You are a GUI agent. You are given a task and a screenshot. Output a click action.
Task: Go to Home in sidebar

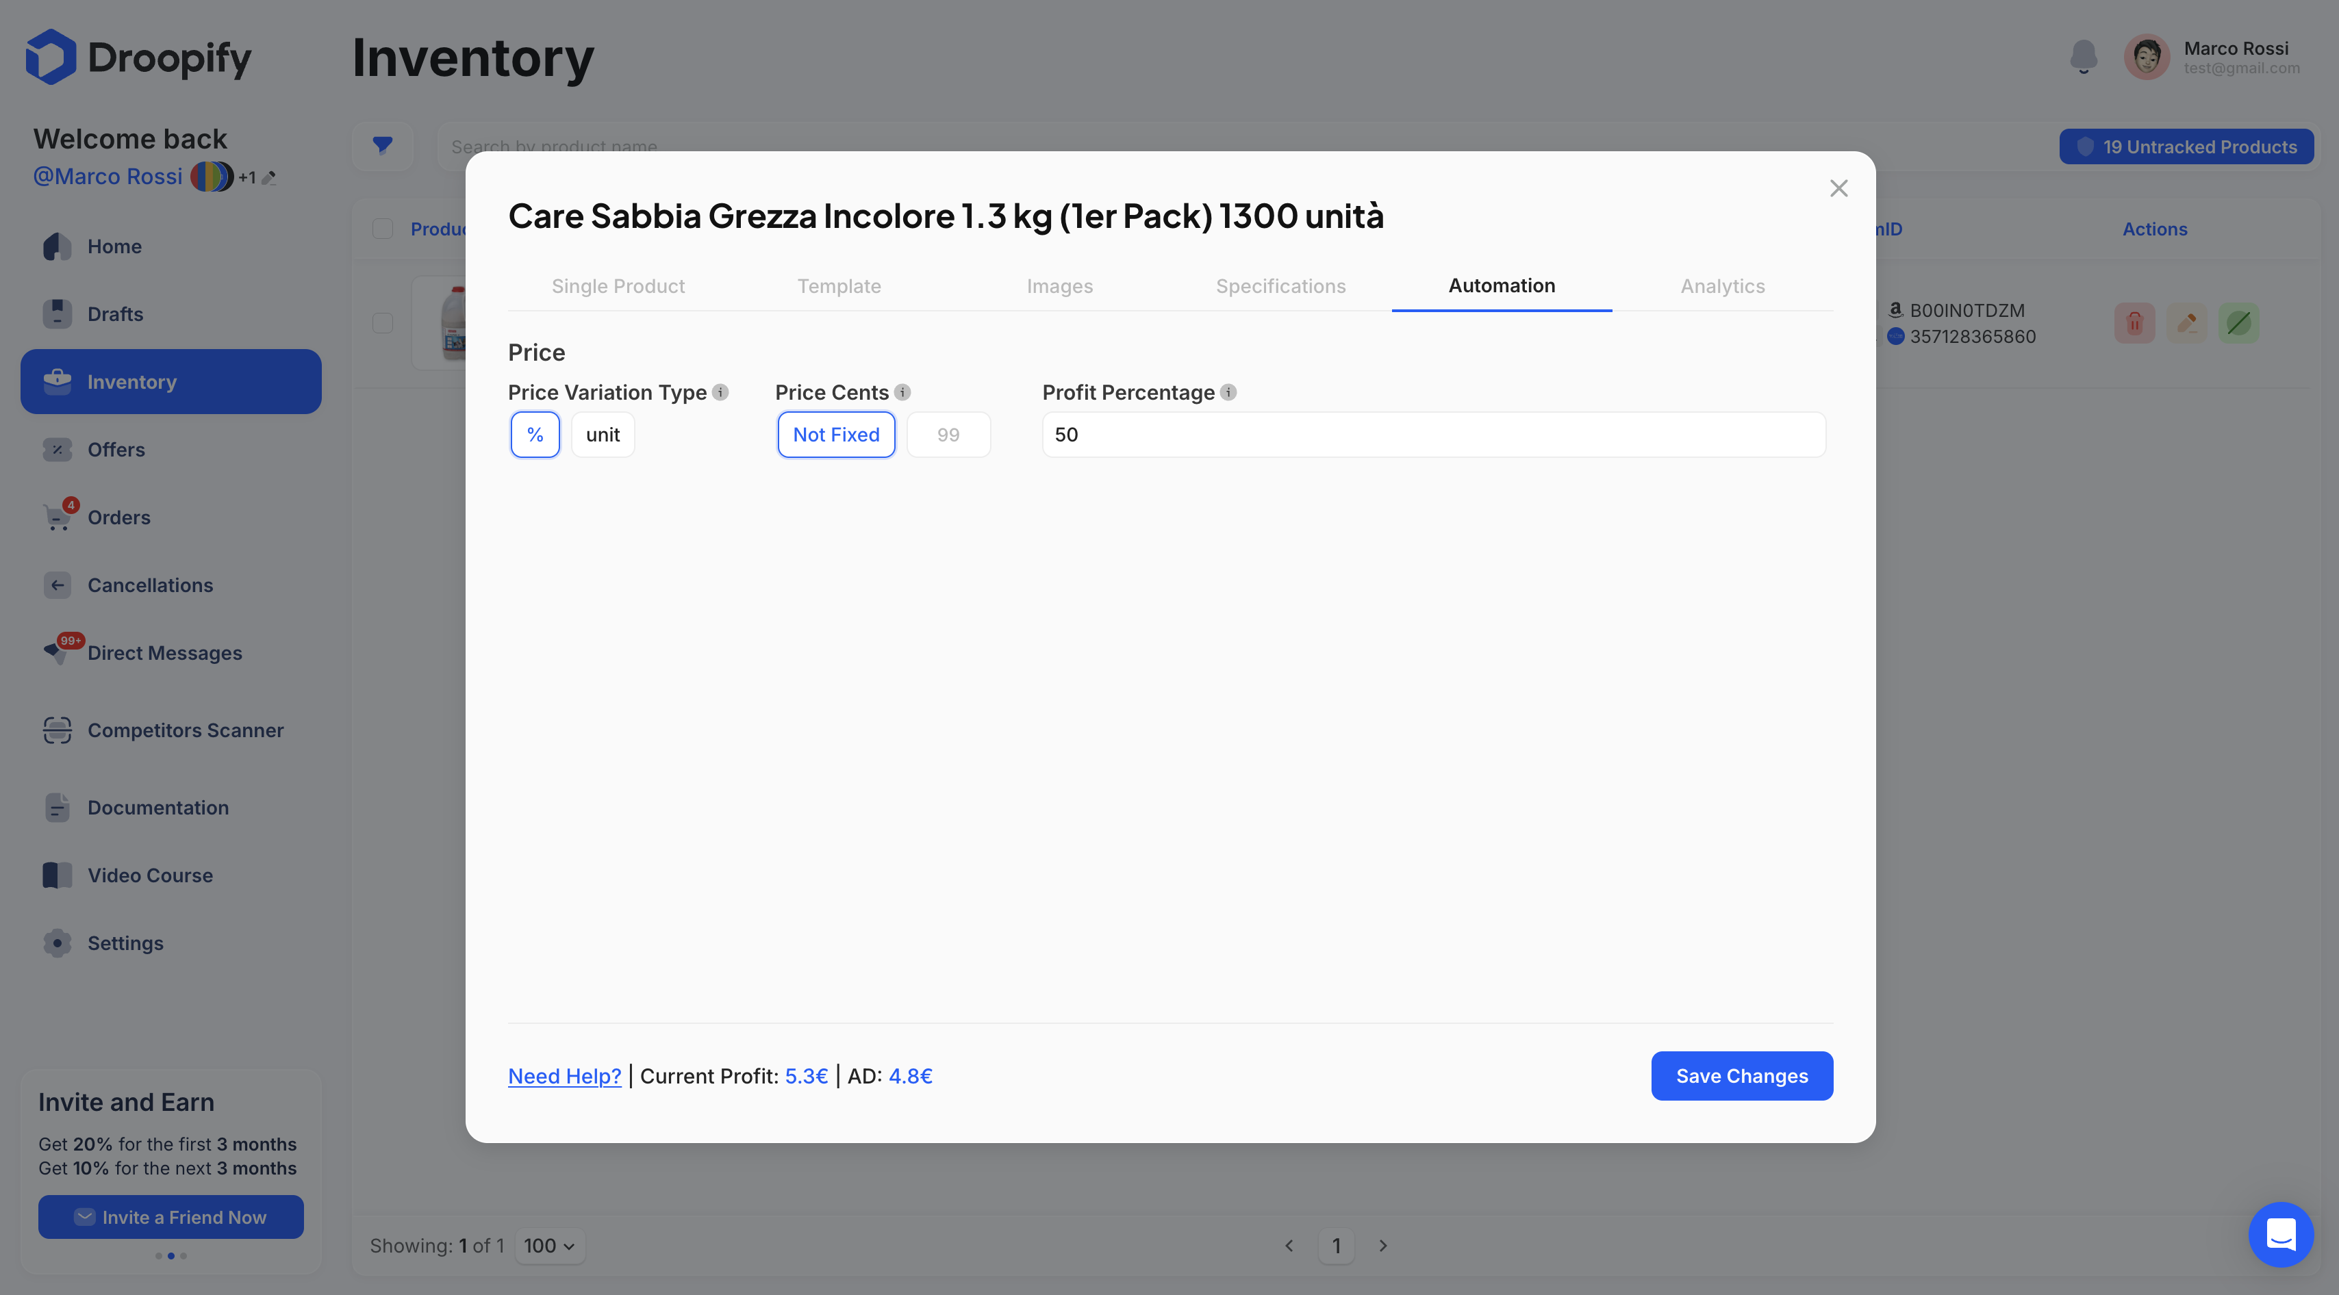coord(114,246)
